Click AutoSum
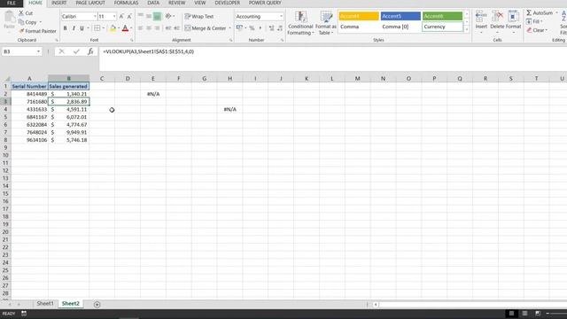The image size is (567, 319). coord(540,13)
